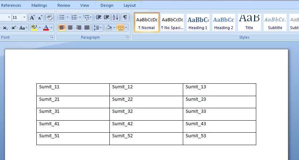The height and width of the screenshot is (160, 299).
Task: Justify the paragraph text
Action: (x=87, y=28)
